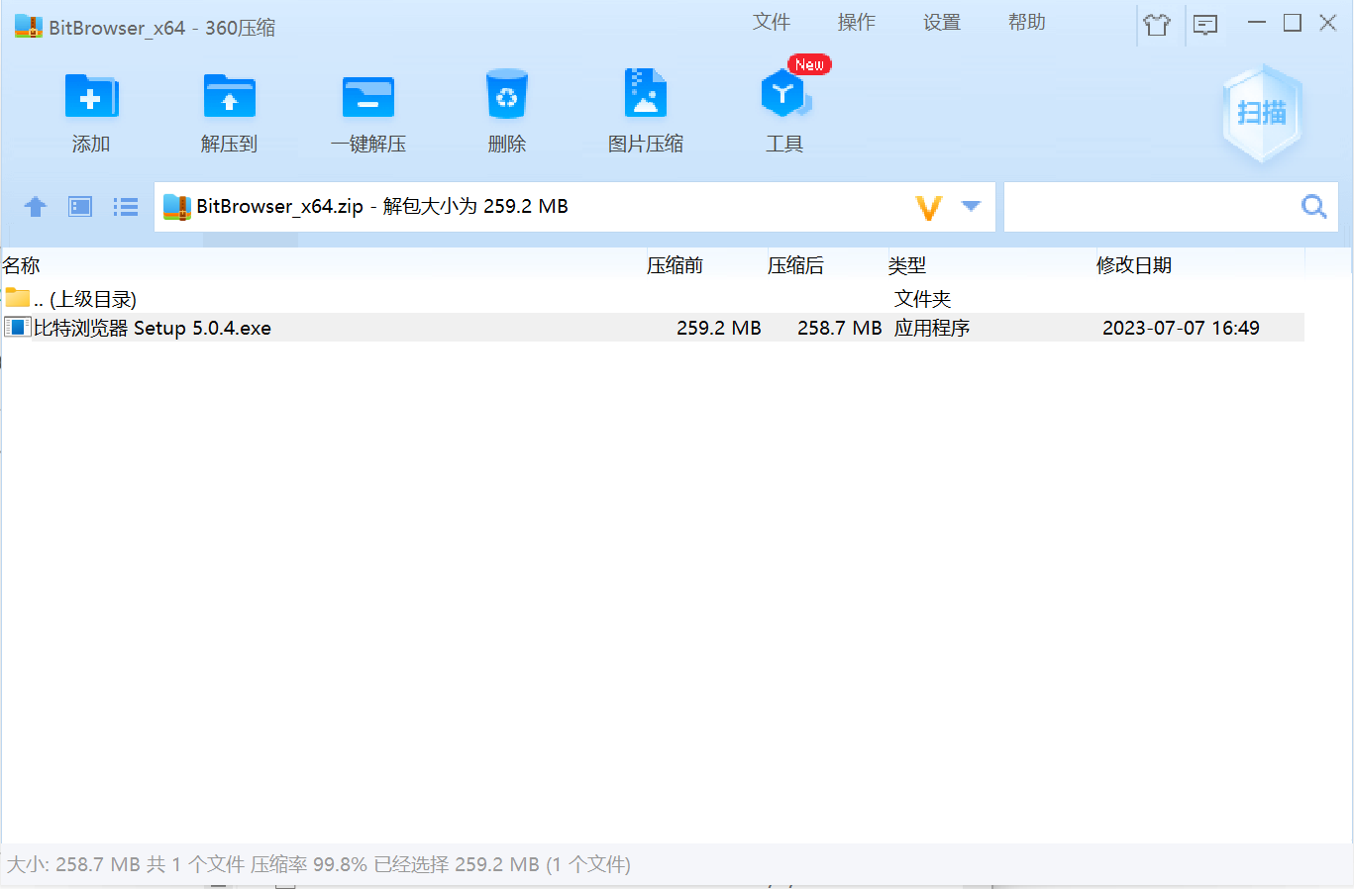
Task: Click the 文件夹 type cell
Action: point(922,299)
